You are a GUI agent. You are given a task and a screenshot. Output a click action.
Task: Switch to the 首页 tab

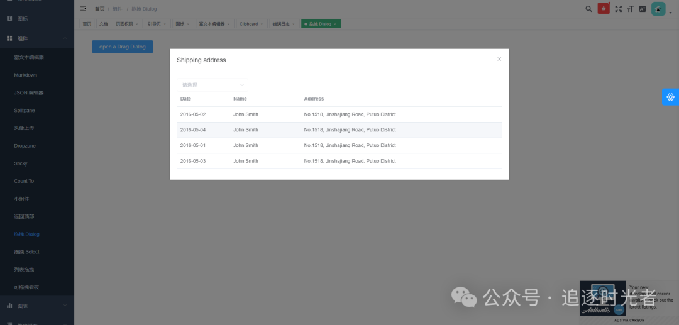[87, 24]
